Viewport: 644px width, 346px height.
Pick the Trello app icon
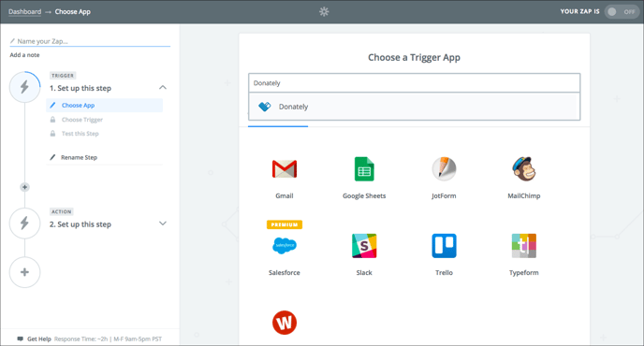(444, 245)
